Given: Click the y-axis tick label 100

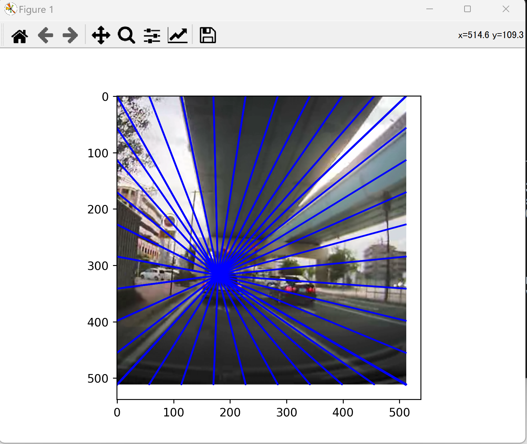Looking at the screenshot, I should click(98, 153).
